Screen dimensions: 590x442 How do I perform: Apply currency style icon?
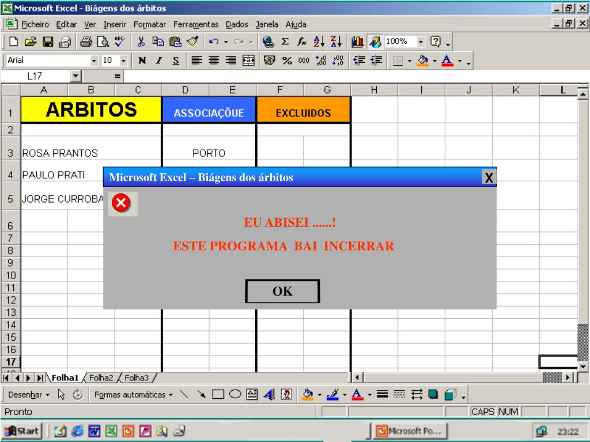pyautogui.click(x=270, y=60)
